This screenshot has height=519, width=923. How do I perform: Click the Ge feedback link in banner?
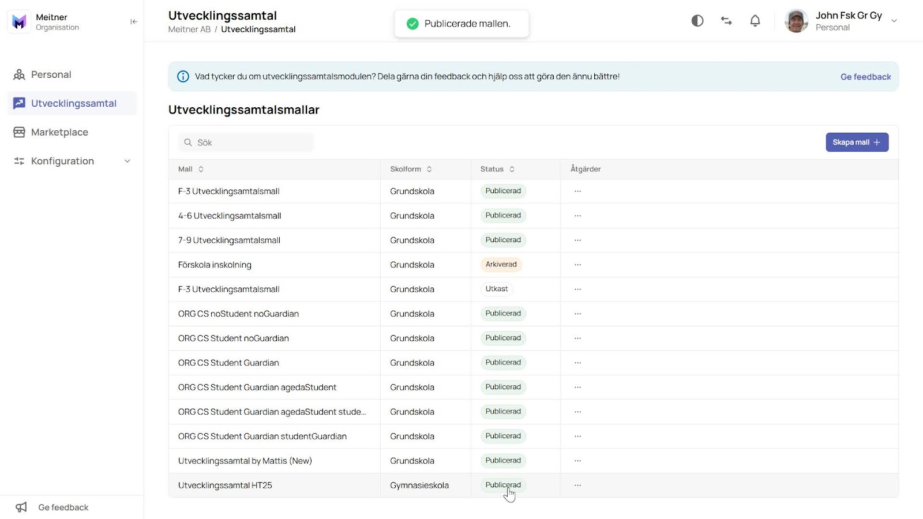865,77
